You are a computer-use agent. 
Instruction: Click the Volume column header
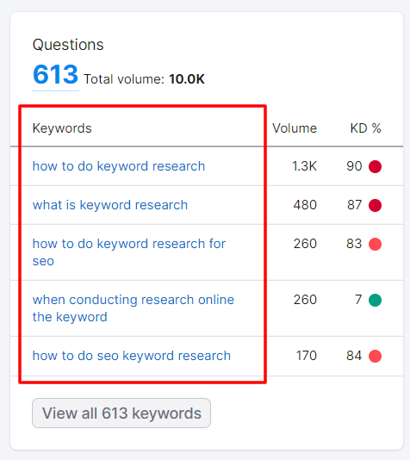point(295,128)
